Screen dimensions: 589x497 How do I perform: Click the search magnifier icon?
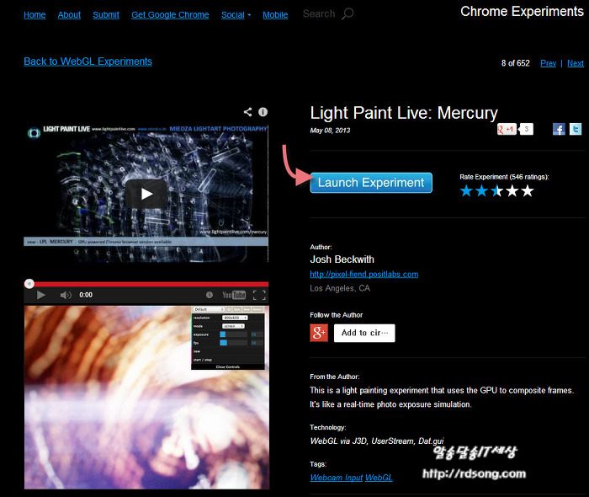[348, 14]
